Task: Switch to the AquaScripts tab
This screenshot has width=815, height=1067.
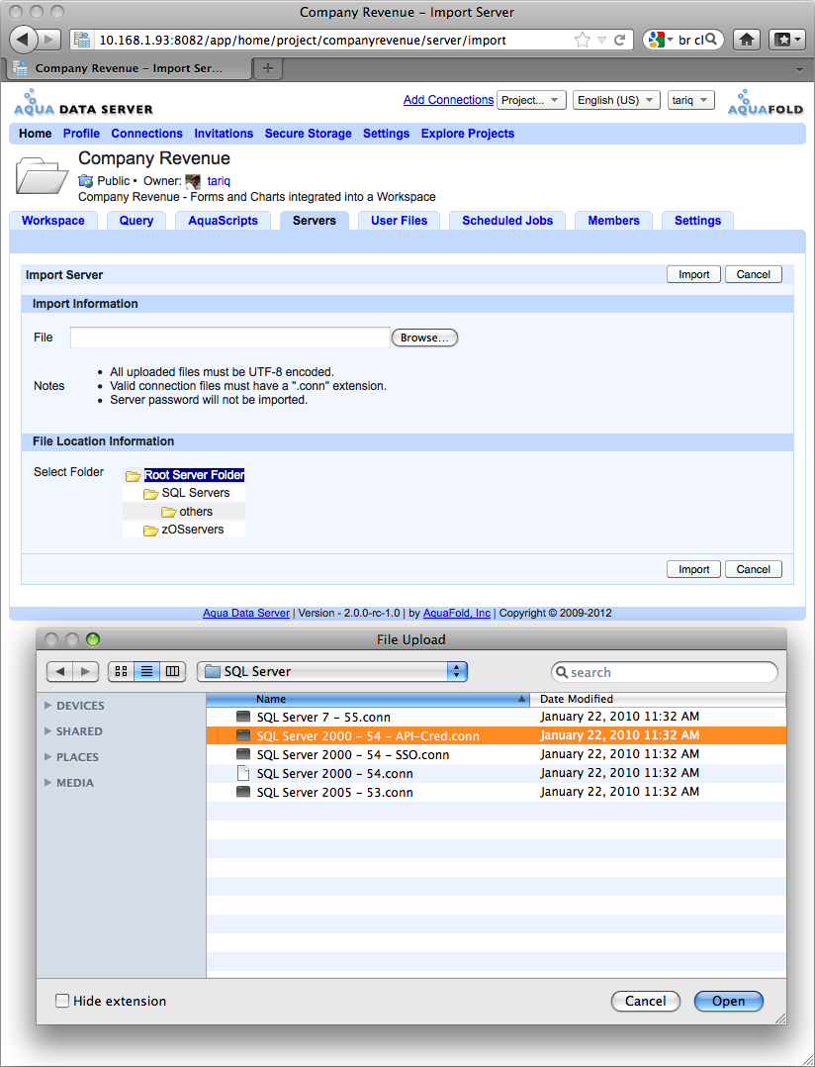Action: coord(223,221)
